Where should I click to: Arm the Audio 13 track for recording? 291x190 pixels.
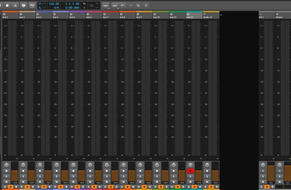click(207, 171)
